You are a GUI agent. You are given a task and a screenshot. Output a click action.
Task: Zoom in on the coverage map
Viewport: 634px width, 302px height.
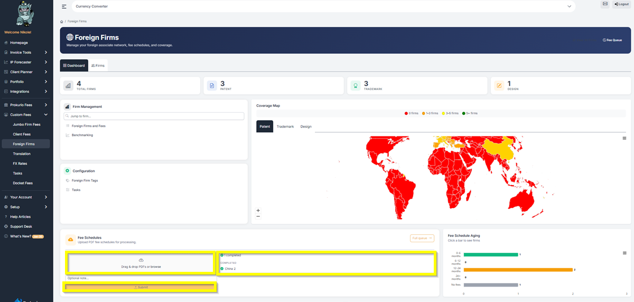pos(258,211)
